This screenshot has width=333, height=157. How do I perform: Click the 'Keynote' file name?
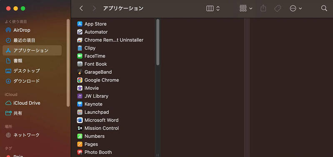[x=93, y=104]
